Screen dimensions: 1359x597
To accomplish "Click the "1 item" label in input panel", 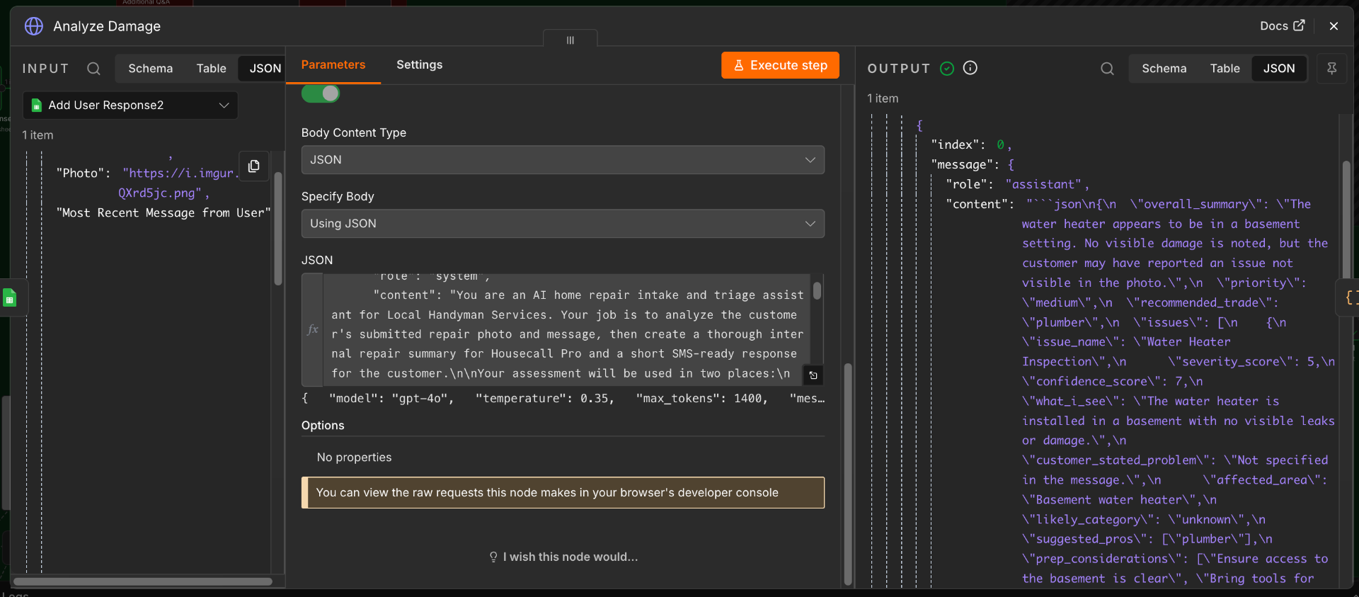I will coord(38,135).
